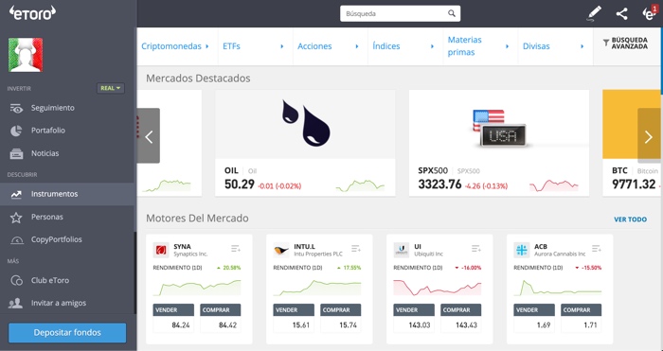Click Vender 143.03 on UI
Viewport: 663px width, 351px height.
click(x=414, y=318)
